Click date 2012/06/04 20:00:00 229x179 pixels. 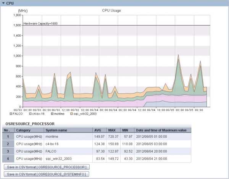[152, 151]
